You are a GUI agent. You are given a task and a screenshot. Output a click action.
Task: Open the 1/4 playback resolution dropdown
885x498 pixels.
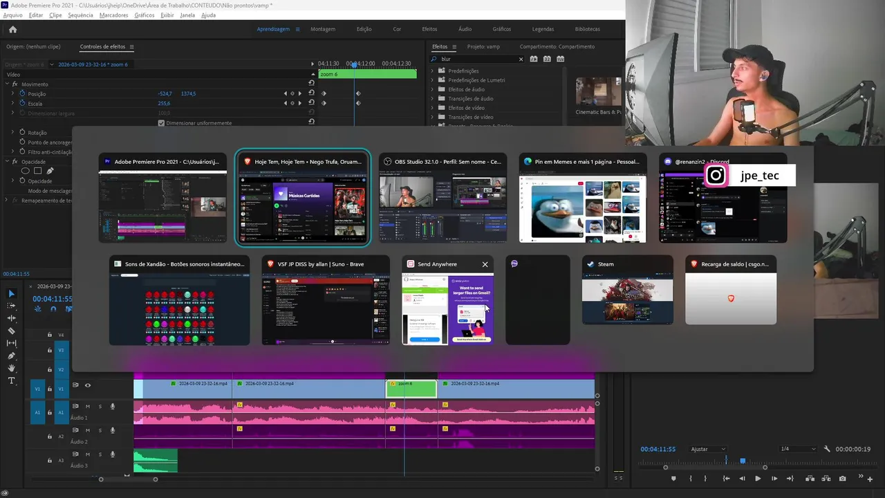click(x=797, y=449)
